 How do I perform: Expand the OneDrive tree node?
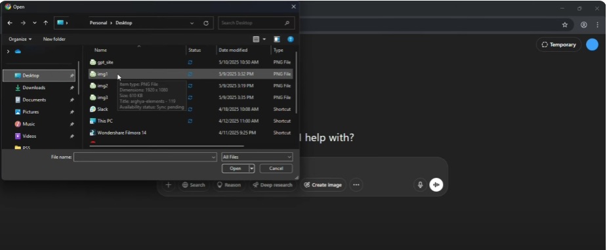pyautogui.click(x=8, y=51)
